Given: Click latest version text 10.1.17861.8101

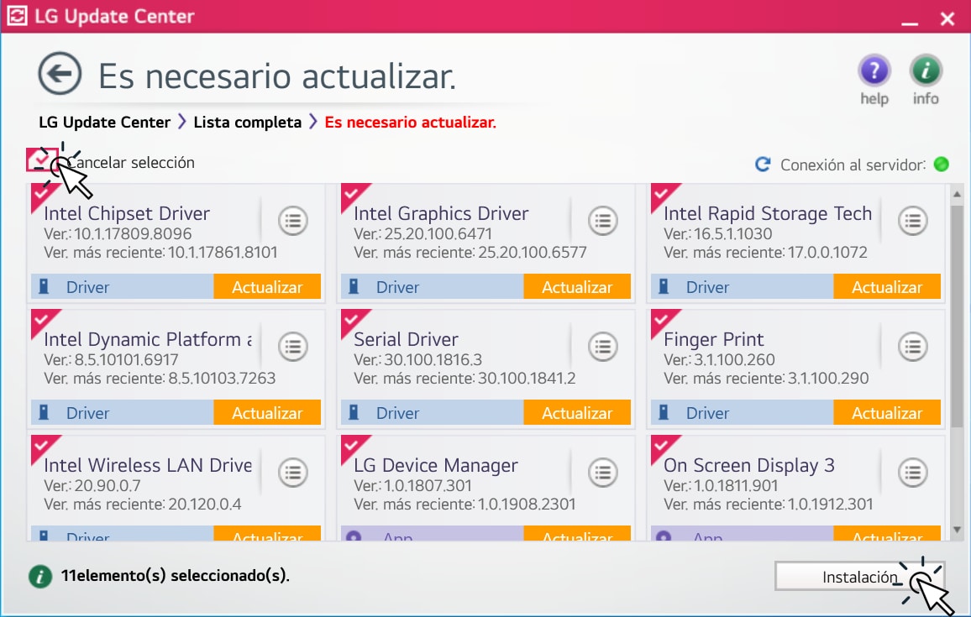Looking at the screenshot, I should pyautogui.click(x=223, y=253).
